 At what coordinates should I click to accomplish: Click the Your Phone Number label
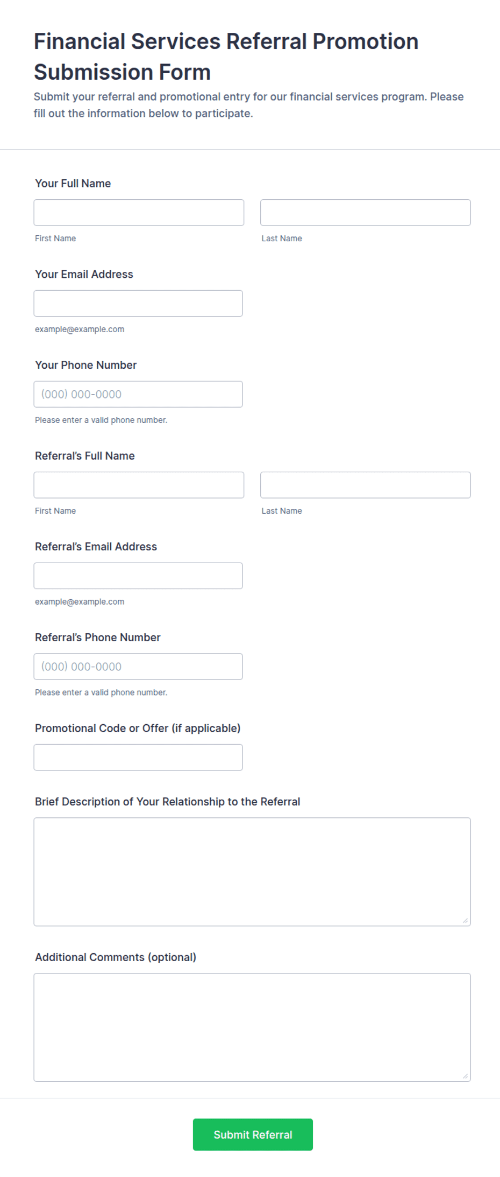click(86, 365)
